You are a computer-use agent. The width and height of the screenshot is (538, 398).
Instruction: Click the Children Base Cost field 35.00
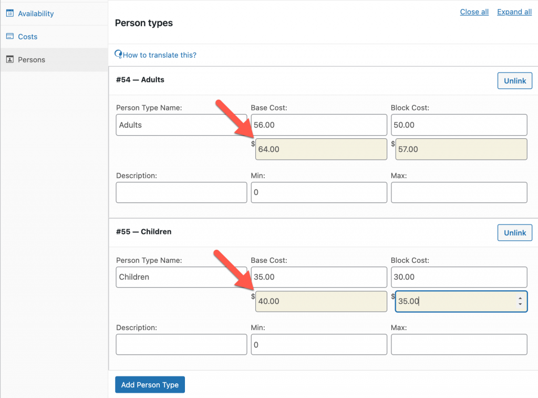(319, 277)
